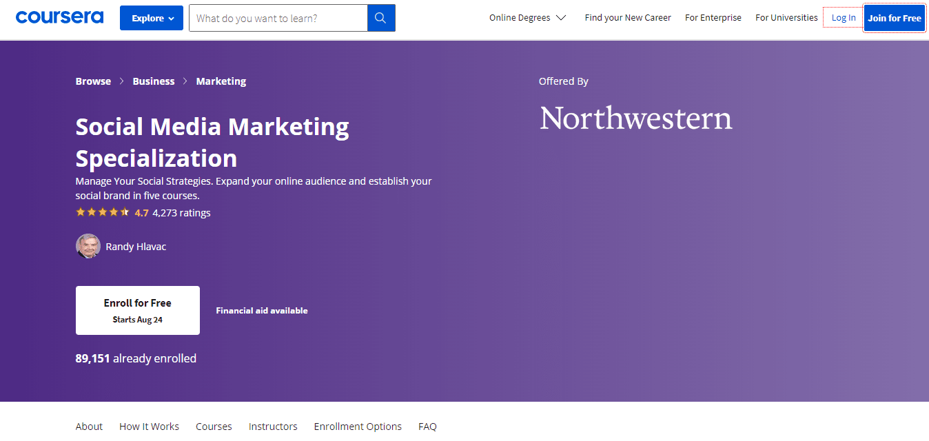This screenshot has width=929, height=441.
Task: Click the Northwestern university logo
Action: [x=635, y=119]
